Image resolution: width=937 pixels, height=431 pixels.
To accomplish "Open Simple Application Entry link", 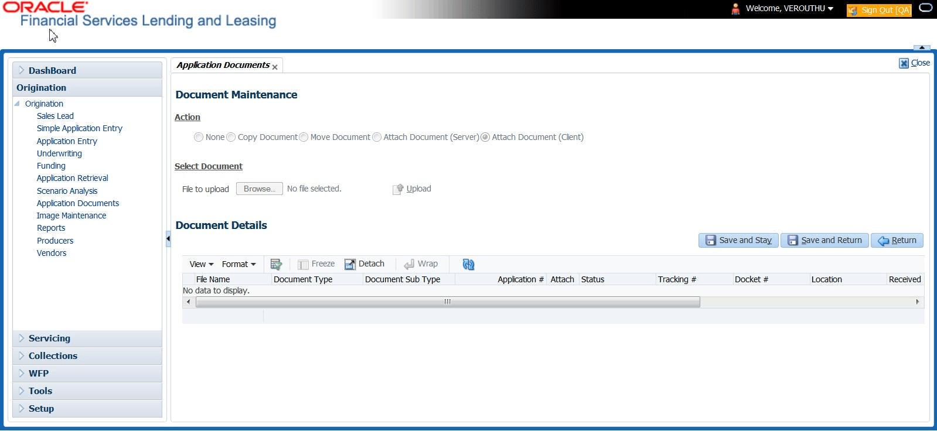I will 80,128.
